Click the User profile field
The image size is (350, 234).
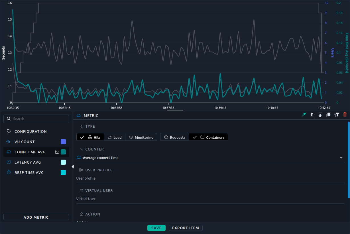210,178
